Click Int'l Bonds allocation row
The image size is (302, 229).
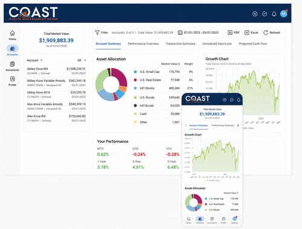(x=157, y=105)
